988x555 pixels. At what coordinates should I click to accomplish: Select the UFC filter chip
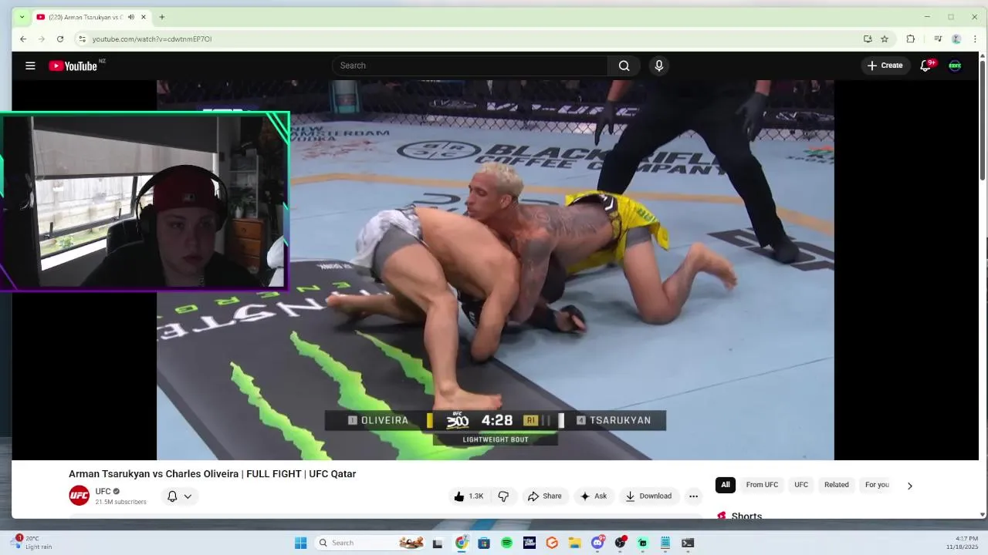tap(801, 485)
